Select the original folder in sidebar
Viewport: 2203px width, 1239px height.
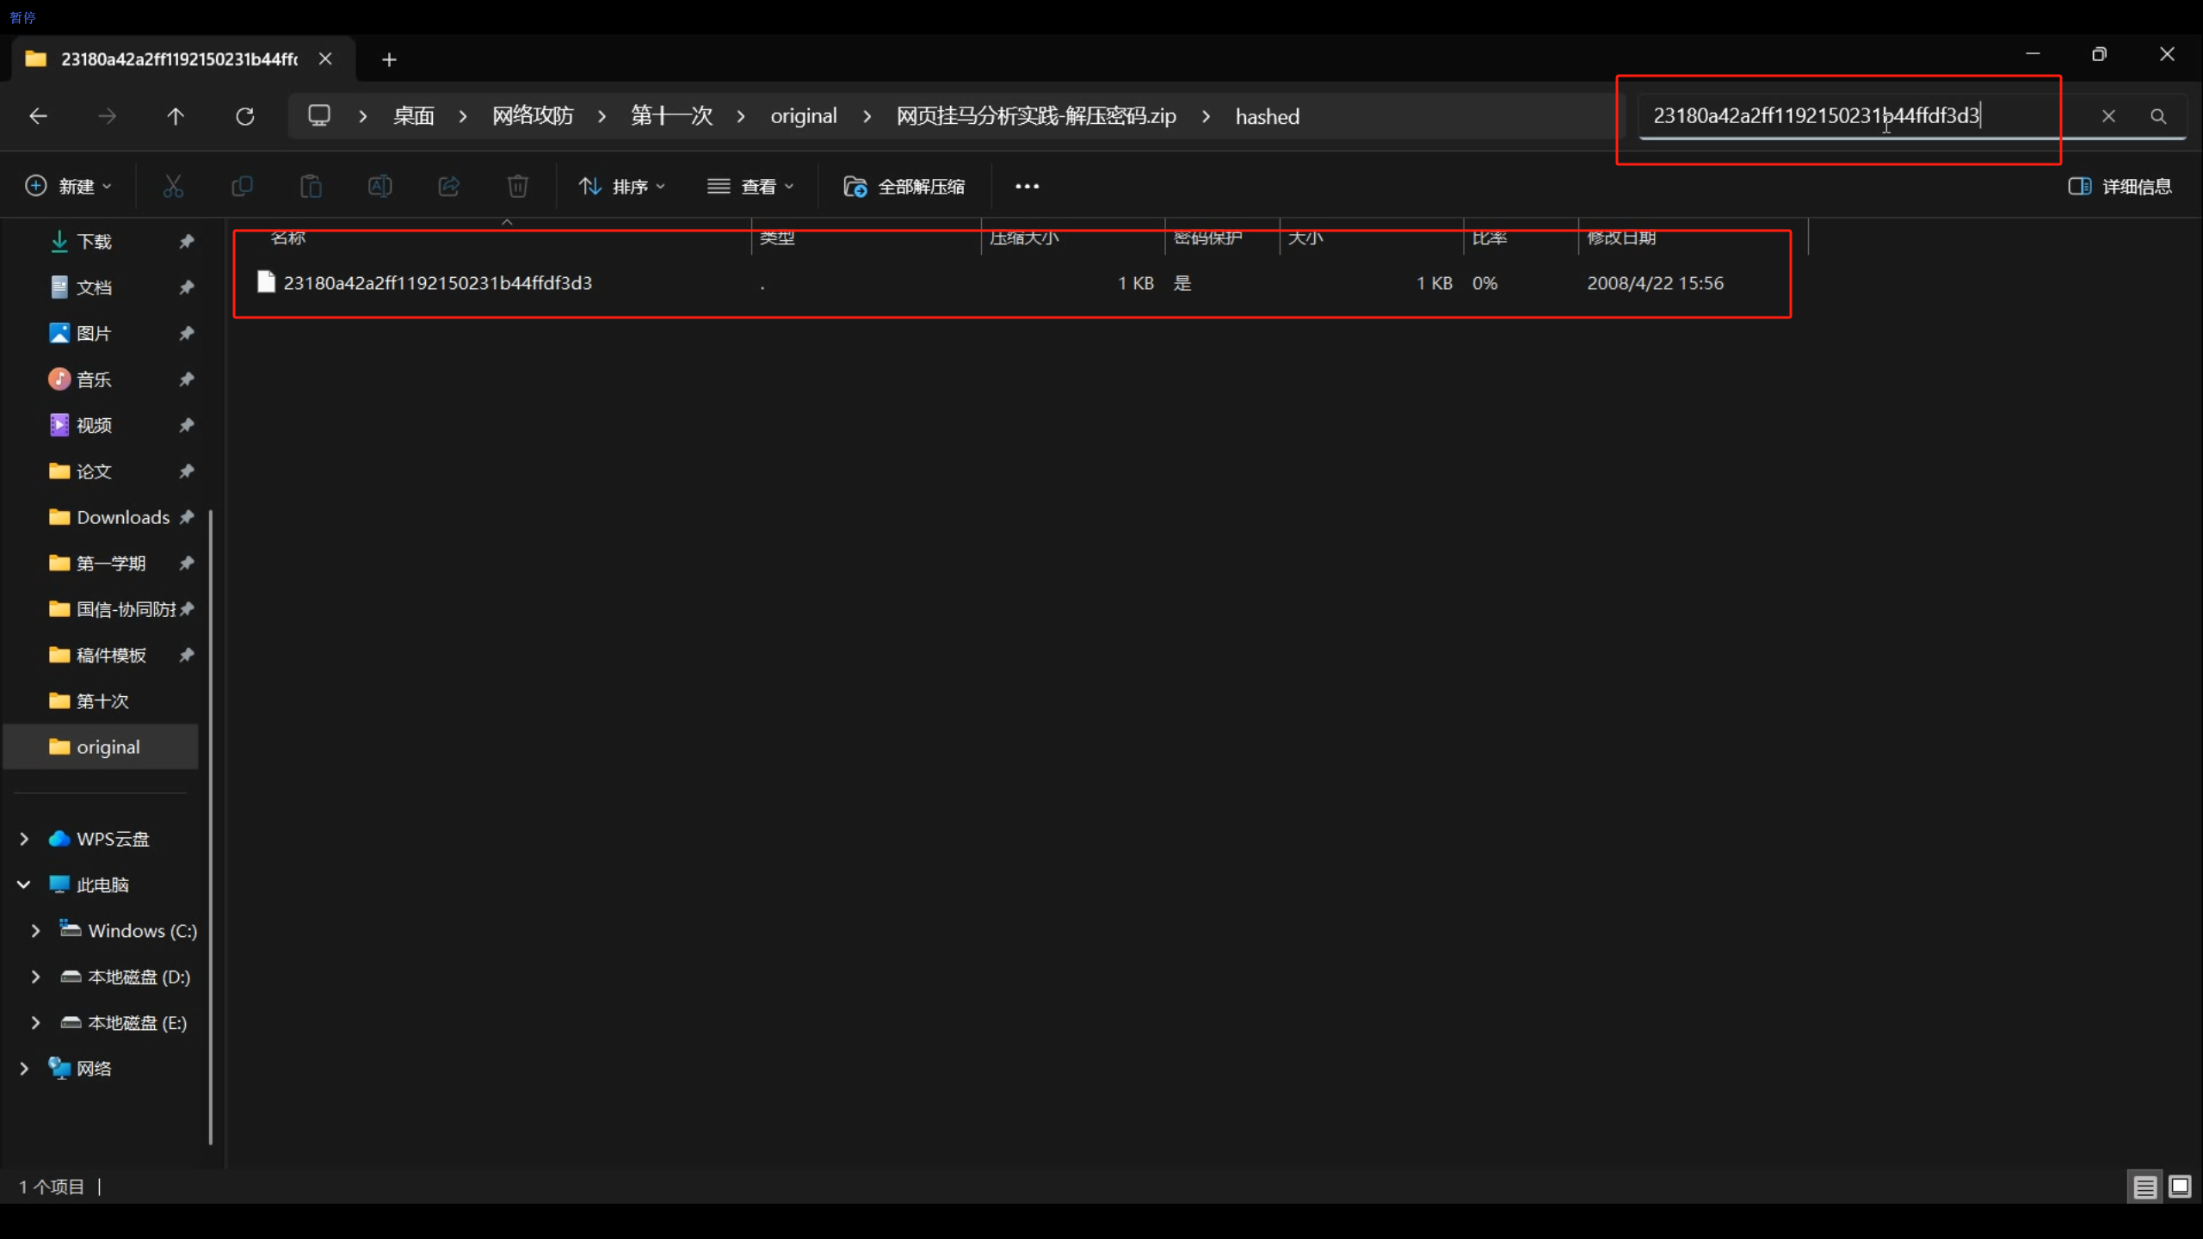tap(108, 747)
